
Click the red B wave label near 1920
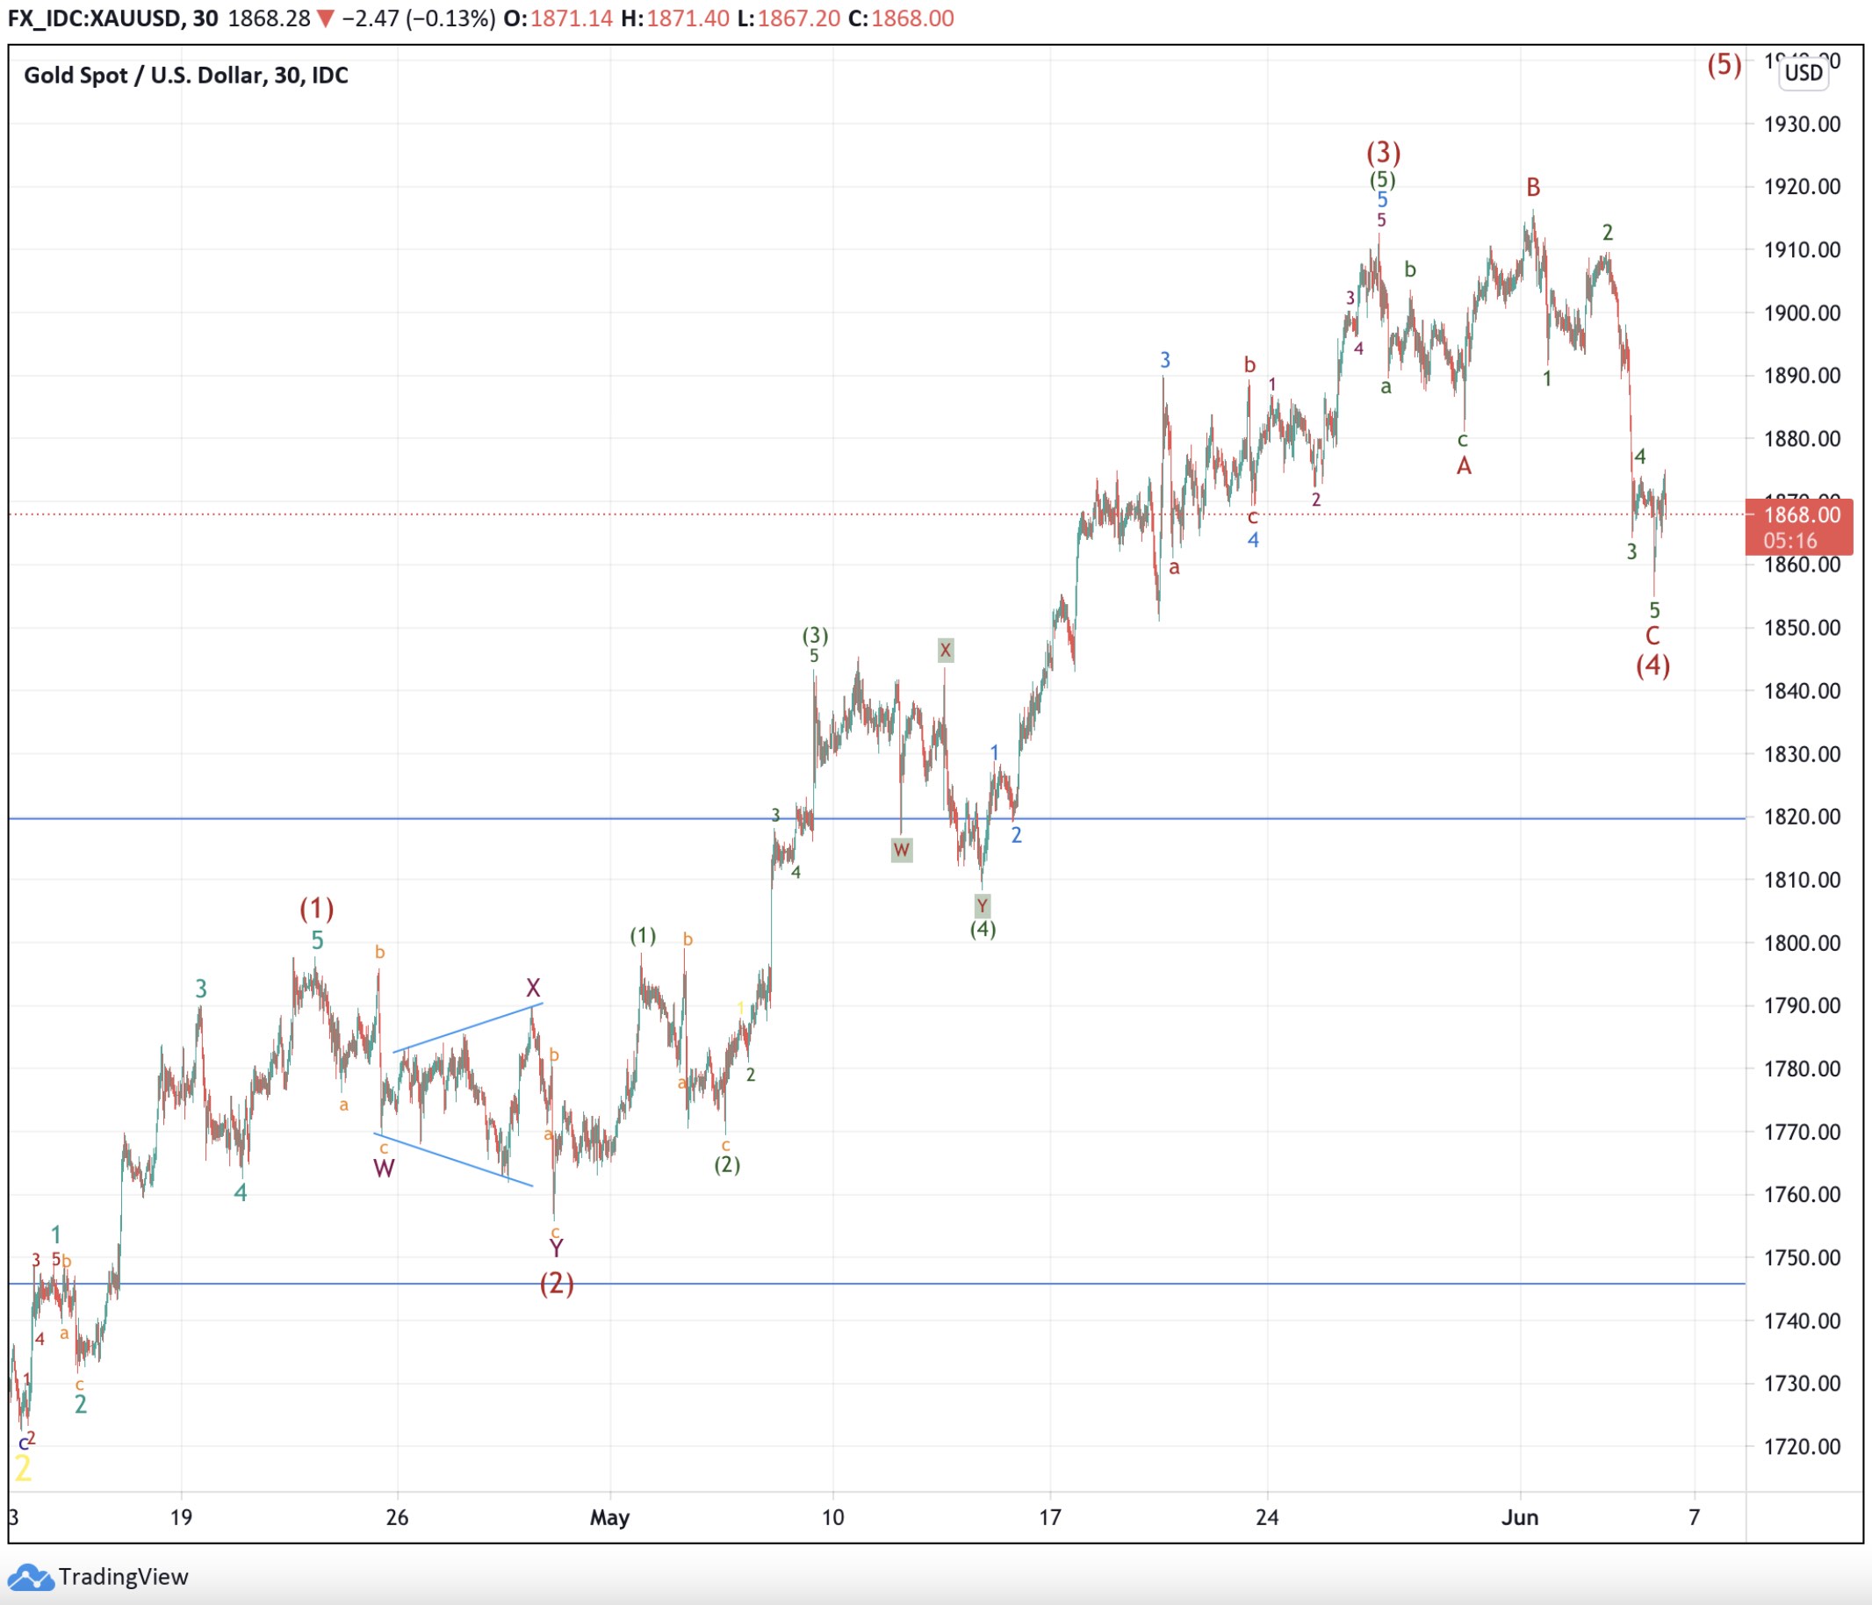(x=1533, y=187)
